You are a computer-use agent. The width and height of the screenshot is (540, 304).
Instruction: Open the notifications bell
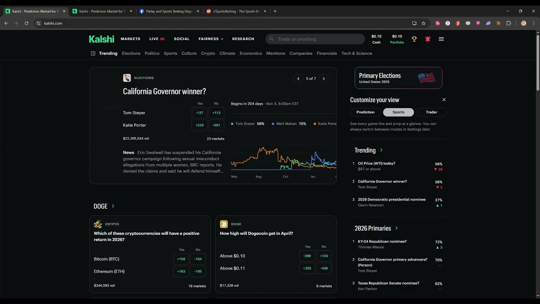(428, 39)
